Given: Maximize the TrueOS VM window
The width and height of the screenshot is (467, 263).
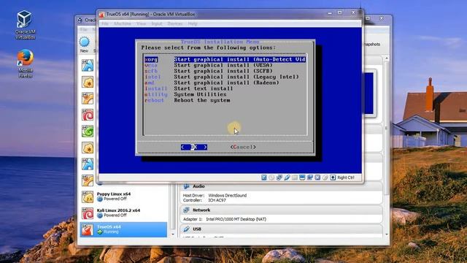Looking at the screenshot, I should point(340,12).
